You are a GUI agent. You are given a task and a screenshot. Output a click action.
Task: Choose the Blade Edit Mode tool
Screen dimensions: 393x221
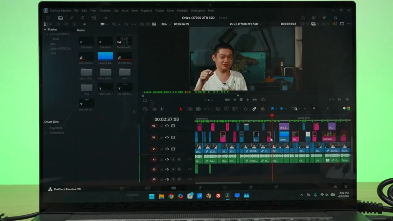198,109
